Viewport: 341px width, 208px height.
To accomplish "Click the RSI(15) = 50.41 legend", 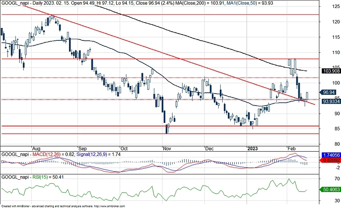I will click(x=48, y=177).
